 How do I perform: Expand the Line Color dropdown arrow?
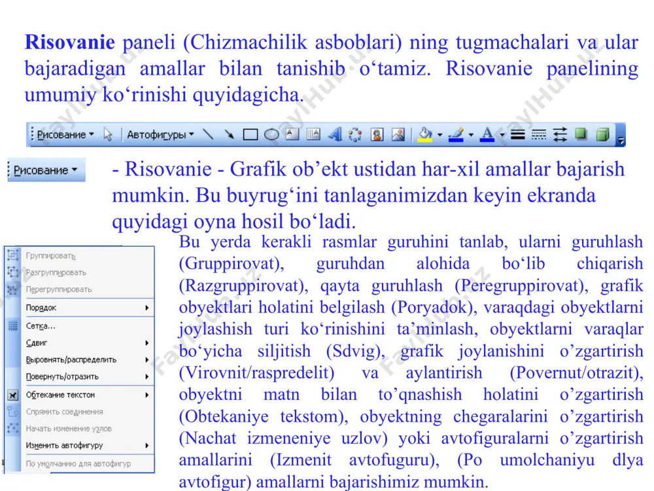(x=470, y=135)
